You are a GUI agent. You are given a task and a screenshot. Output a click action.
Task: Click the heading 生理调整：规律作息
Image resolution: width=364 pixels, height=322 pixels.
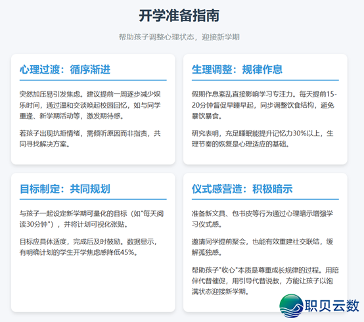(237, 70)
